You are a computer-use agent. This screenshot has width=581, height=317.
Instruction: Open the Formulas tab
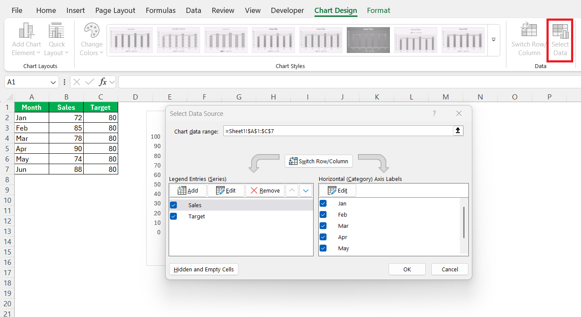(160, 10)
